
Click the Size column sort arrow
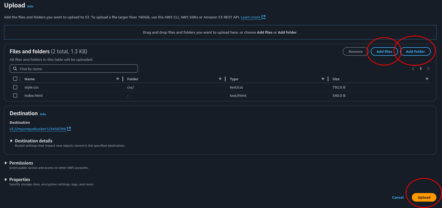427,79
